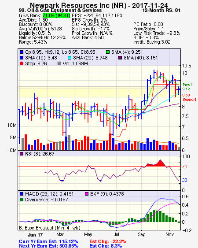Click the blue SMA (10) legend swatch
Screen dimensions: 198x248
click(22, 58)
